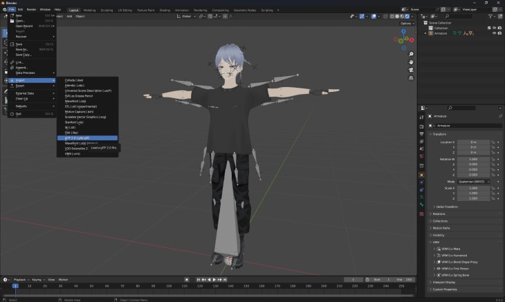Toggle lock for Location X

tap(494, 142)
